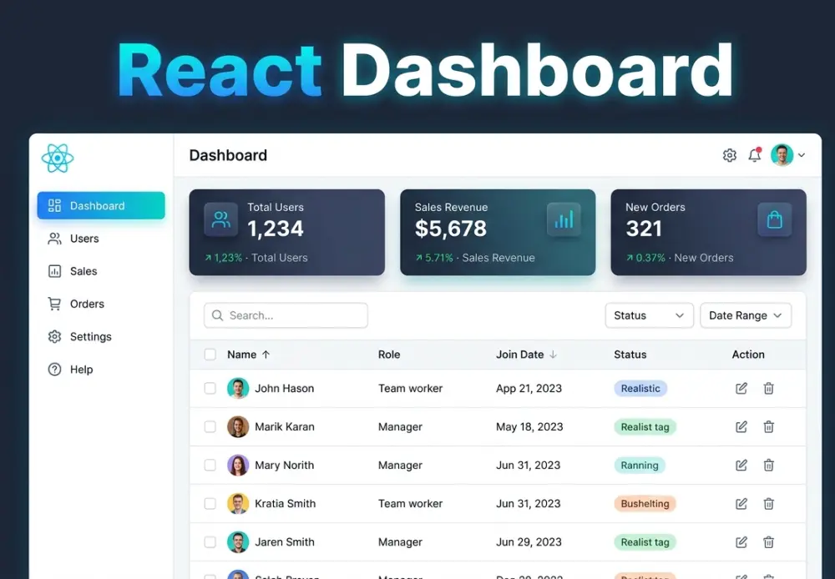The image size is (835, 579).
Task: Open the Date Range dropdown
Action: click(x=746, y=315)
